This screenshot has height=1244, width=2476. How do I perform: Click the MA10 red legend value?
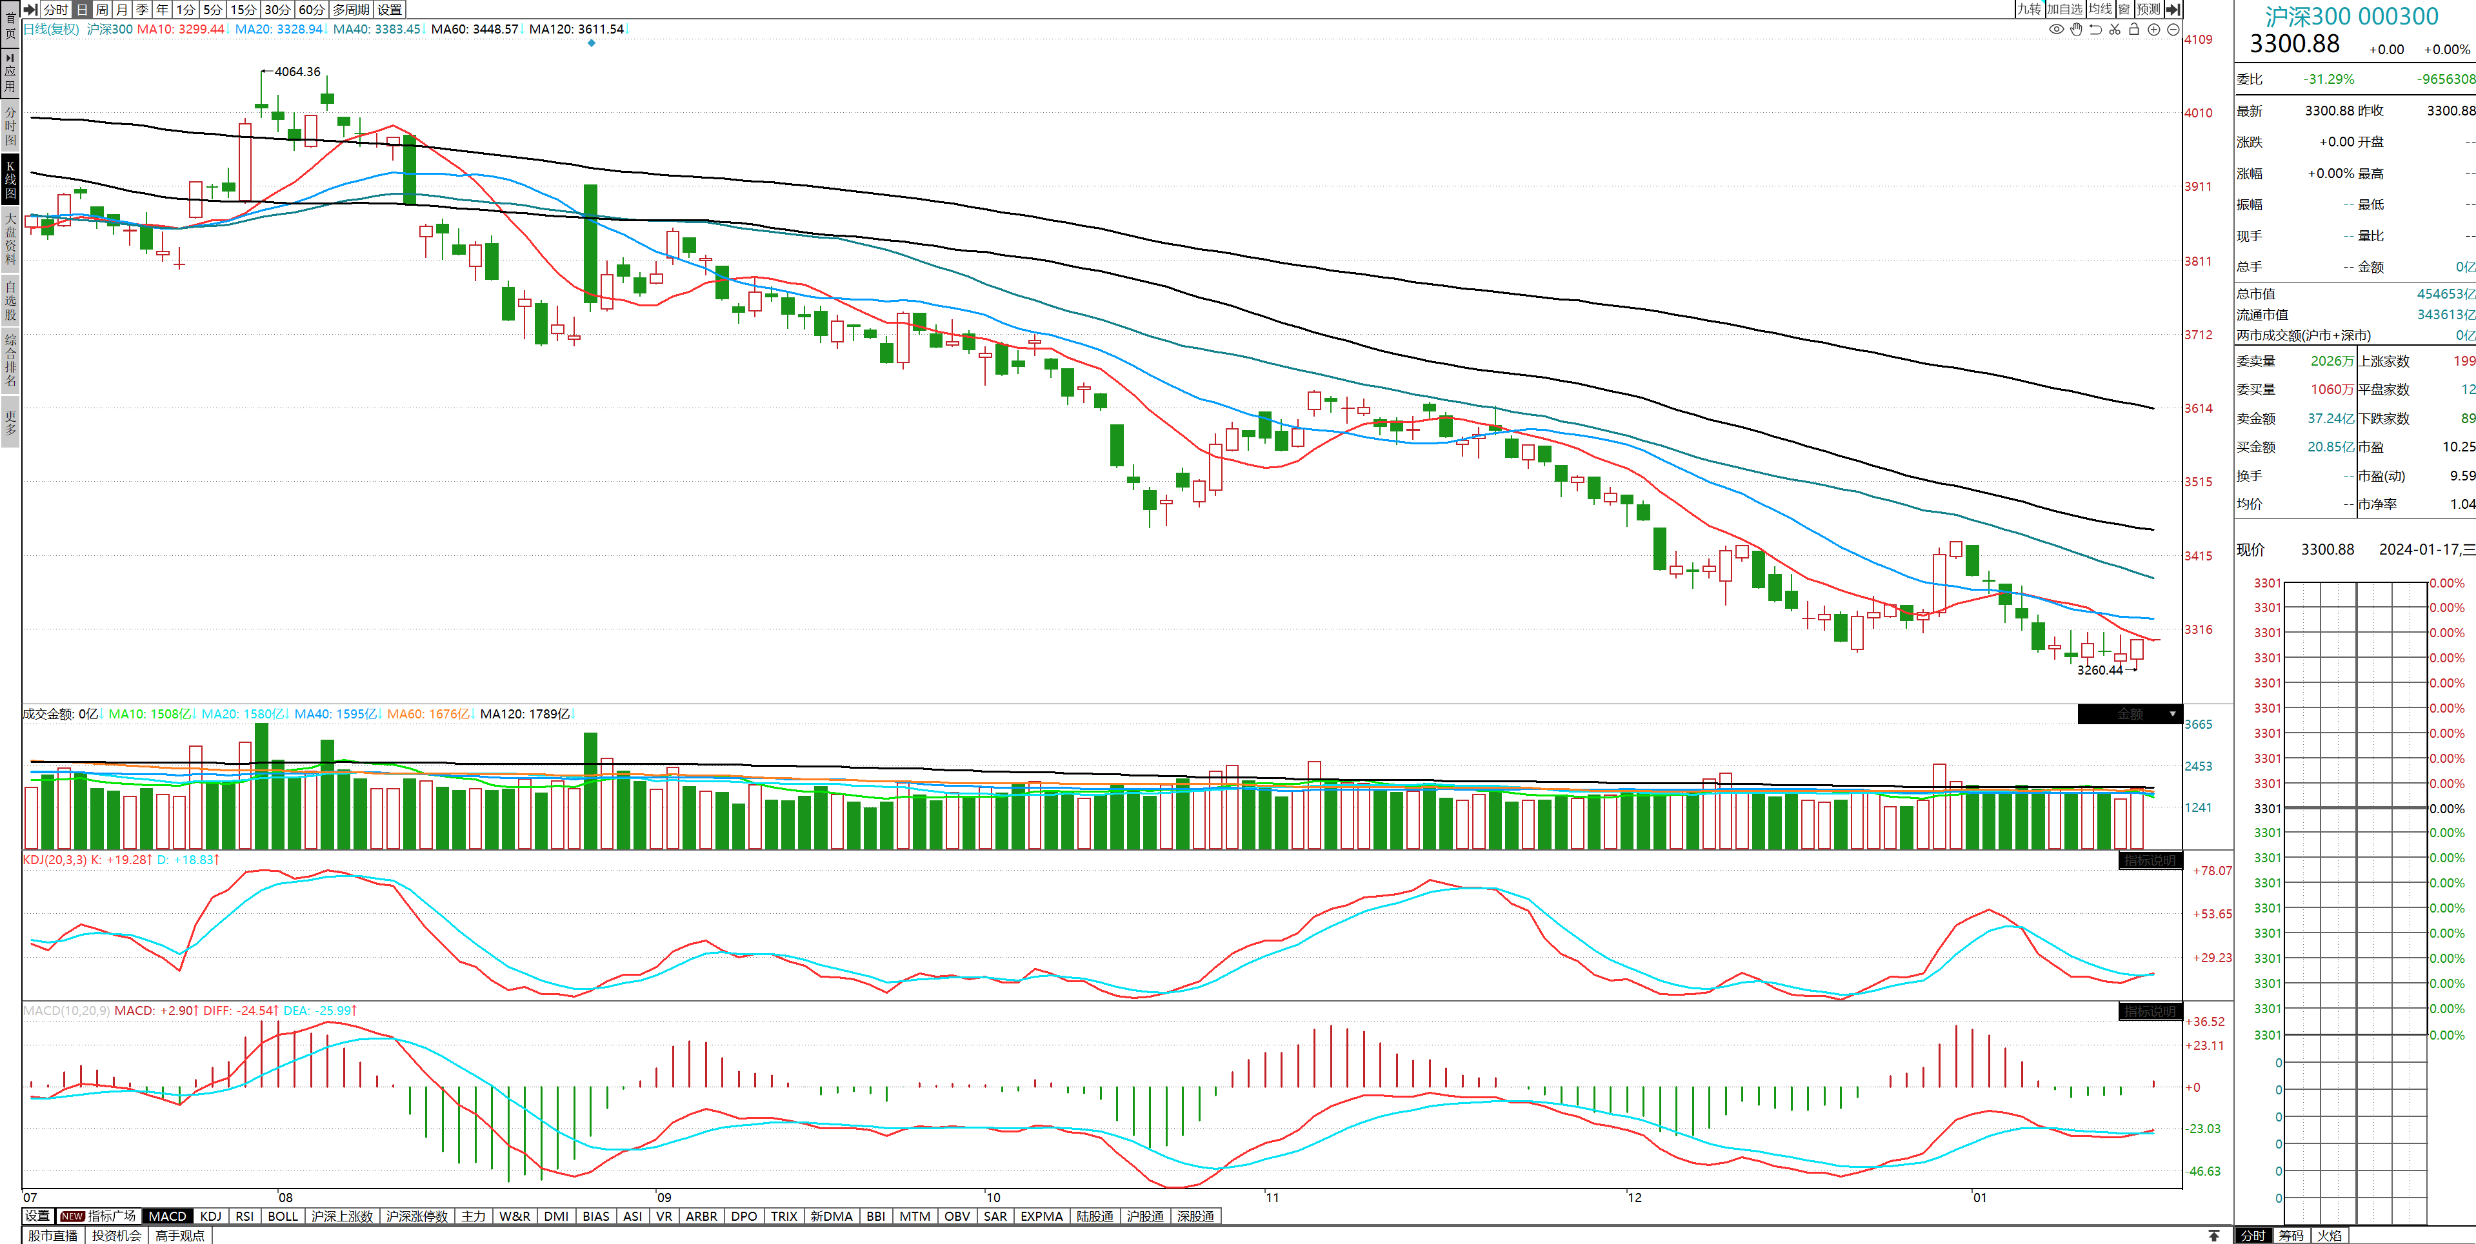coord(181,29)
